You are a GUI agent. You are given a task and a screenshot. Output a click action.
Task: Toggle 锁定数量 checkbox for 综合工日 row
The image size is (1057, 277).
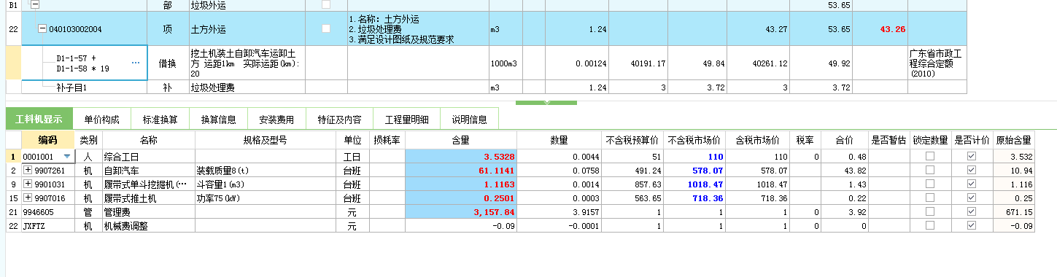click(x=929, y=156)
